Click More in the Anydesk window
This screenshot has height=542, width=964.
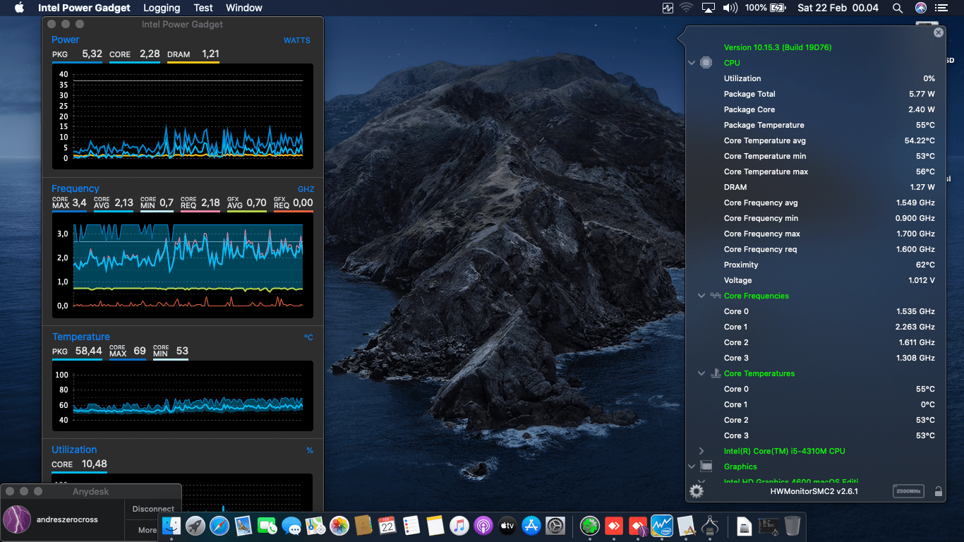click(x=147, y=530)
